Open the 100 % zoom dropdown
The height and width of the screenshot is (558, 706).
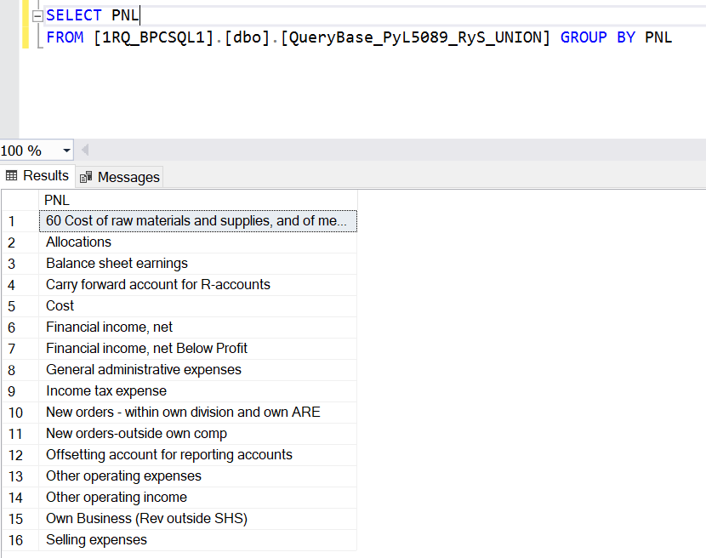[x=66, y=151]
